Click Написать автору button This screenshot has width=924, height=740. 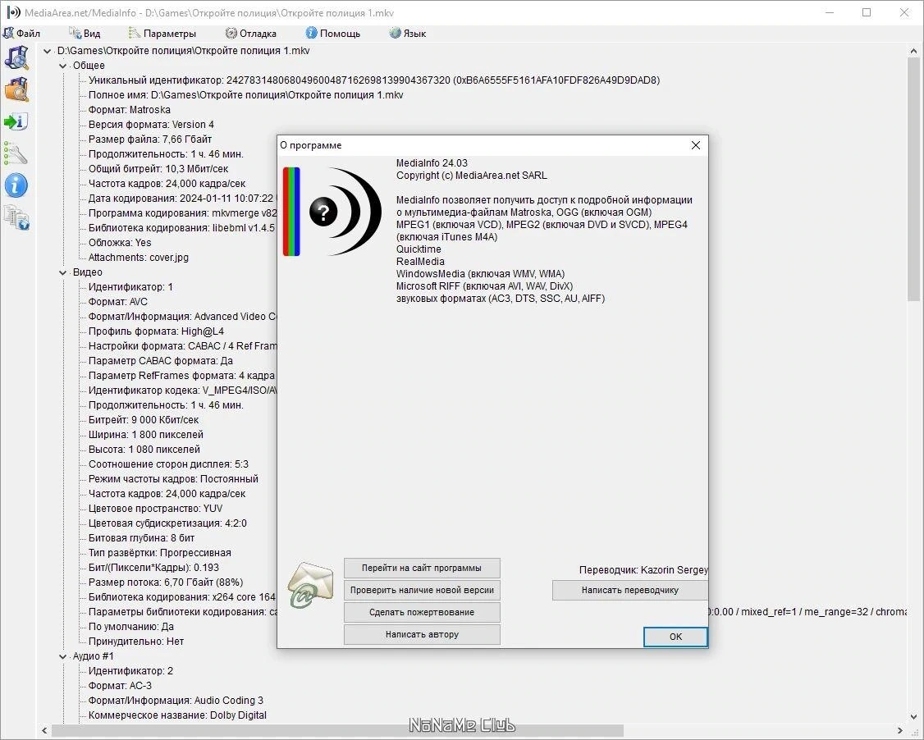click(x=422, y=634)
